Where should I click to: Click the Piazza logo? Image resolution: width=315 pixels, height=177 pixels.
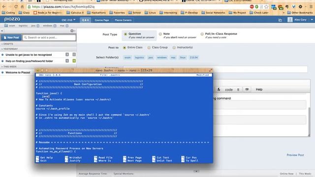point(12,19)
